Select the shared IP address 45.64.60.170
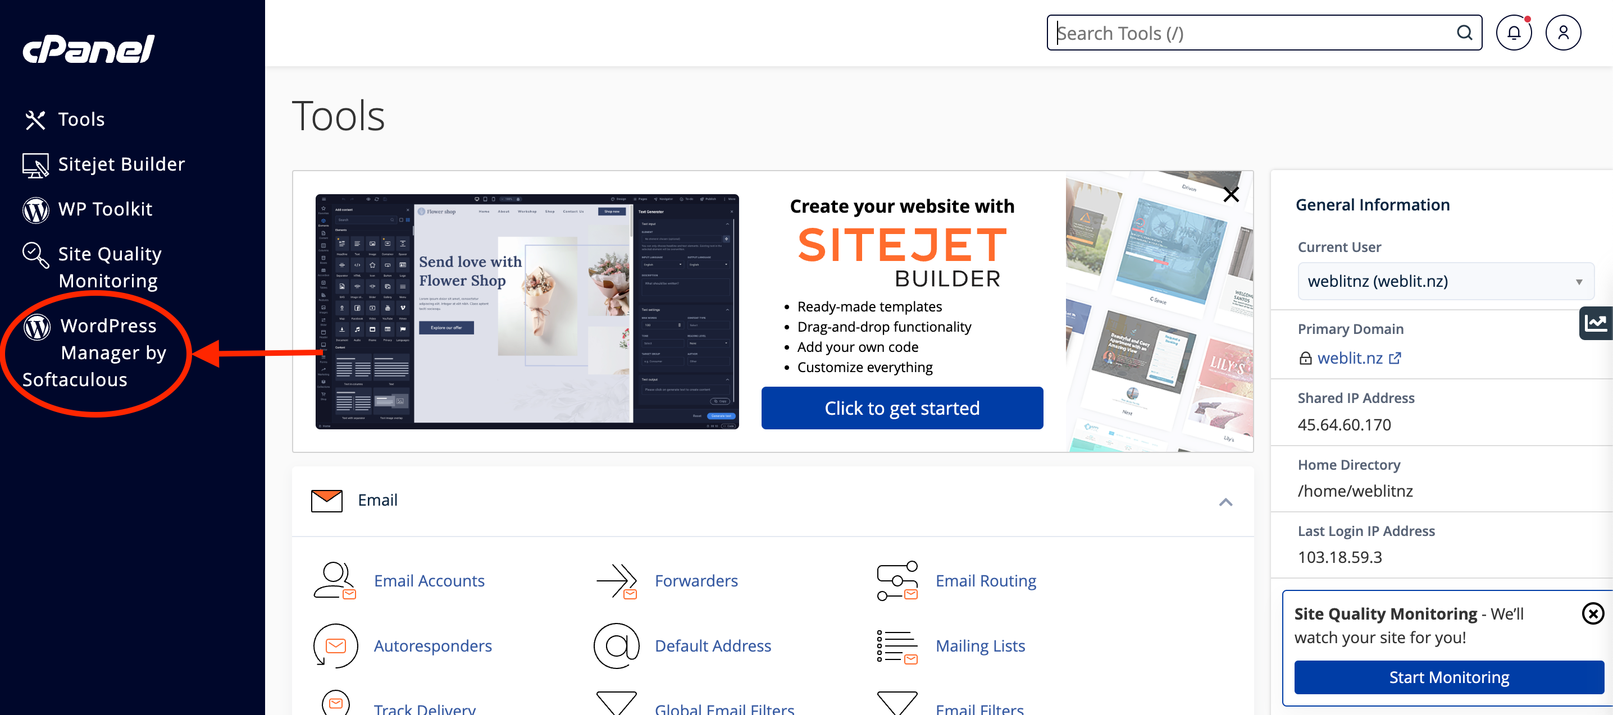The image size is (1613, 715). coord(1344,425)
